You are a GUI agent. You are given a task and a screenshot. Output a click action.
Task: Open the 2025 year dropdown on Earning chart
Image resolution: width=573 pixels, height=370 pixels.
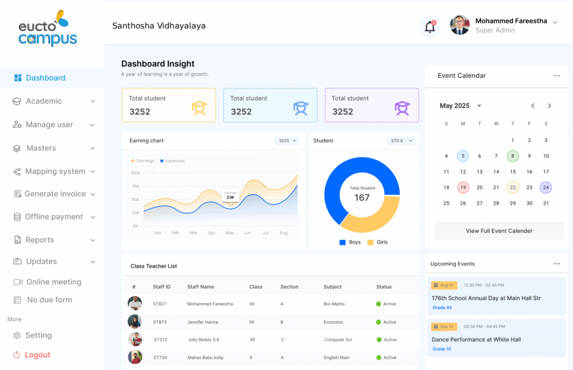click(286, 141)
